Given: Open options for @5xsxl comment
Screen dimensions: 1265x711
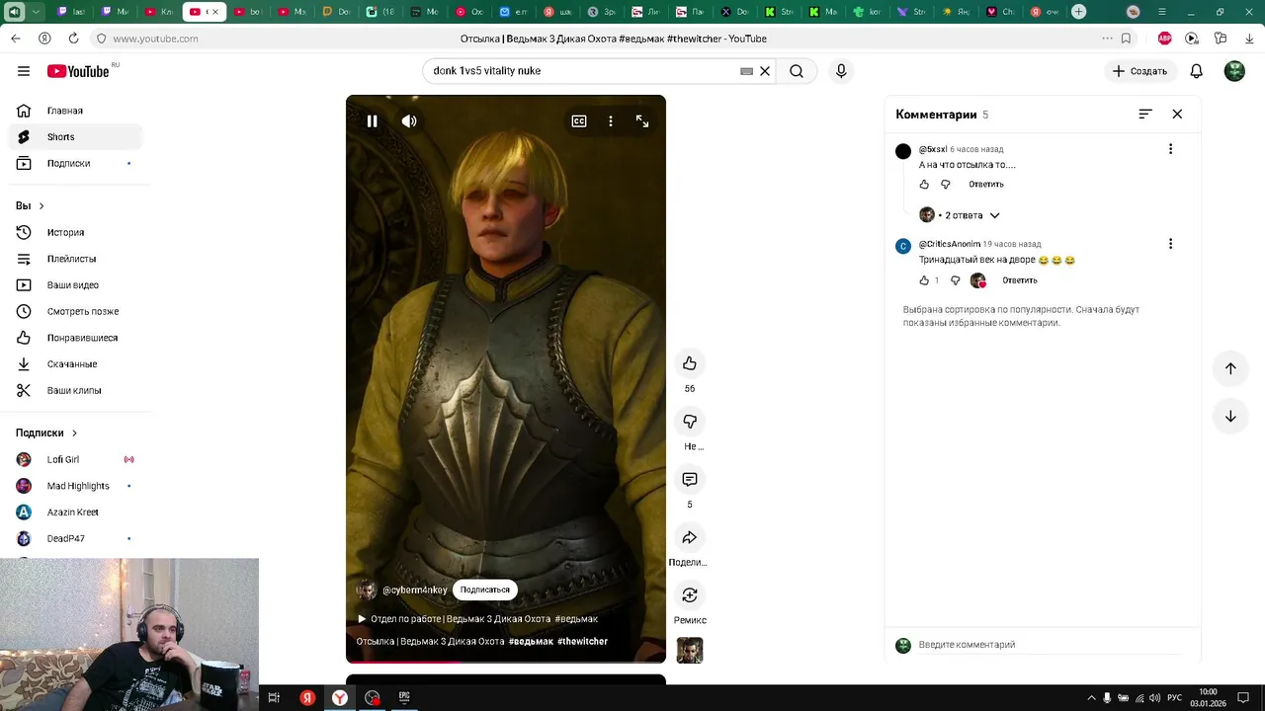Looking at the screenshot, I should [1170, 149].
